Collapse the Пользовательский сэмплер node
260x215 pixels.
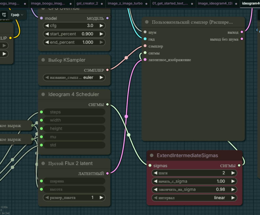tap(147, 22)
